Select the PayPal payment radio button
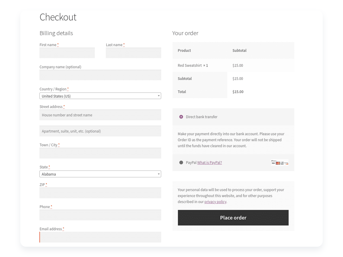Viewport: 343px width, 257px height. (181, 162)
